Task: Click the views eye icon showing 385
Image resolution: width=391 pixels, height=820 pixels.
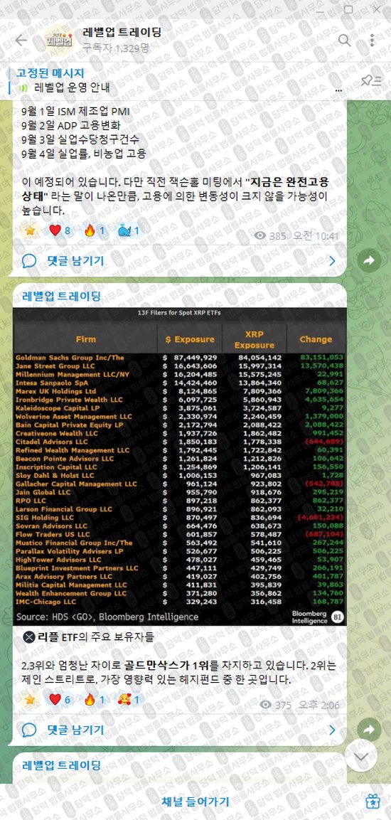Action: (x=260, y=236)
